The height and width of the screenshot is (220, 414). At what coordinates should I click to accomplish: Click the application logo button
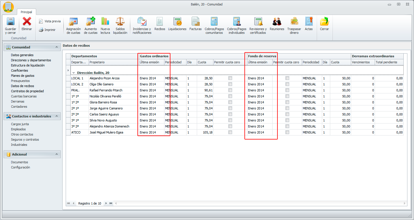8,7
